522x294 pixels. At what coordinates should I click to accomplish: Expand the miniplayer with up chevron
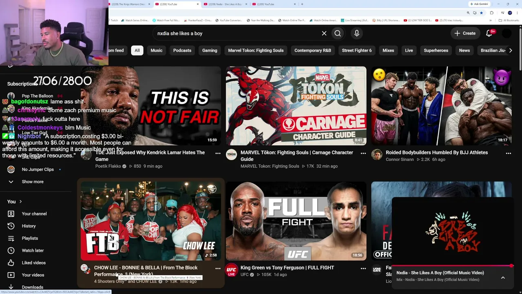pos(503,278)
